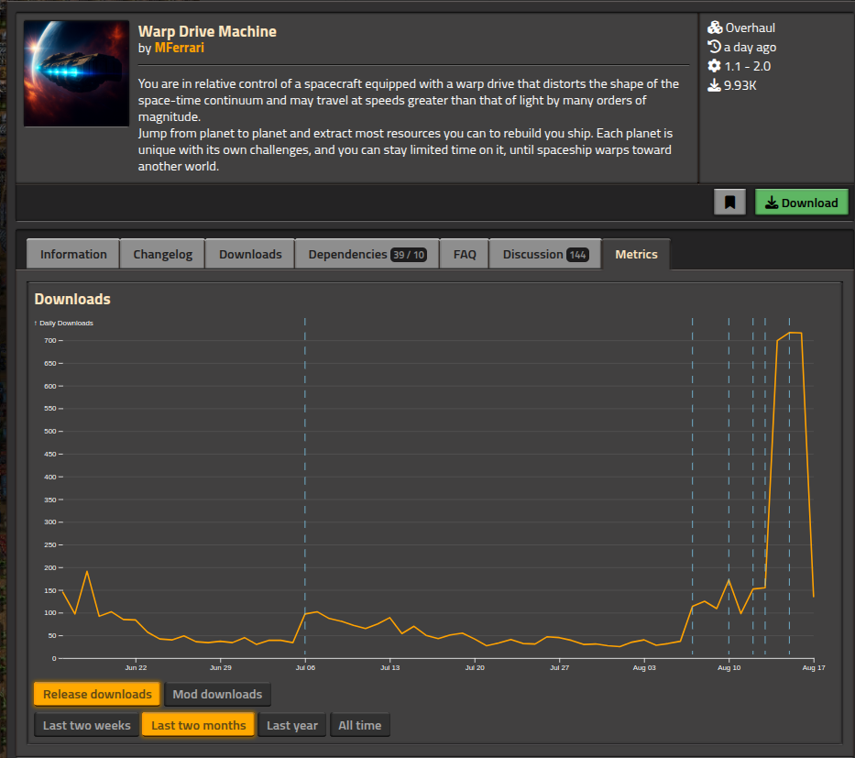Click the green Download button
This screenshot has width=855, height=758.
tap(801, 203)
